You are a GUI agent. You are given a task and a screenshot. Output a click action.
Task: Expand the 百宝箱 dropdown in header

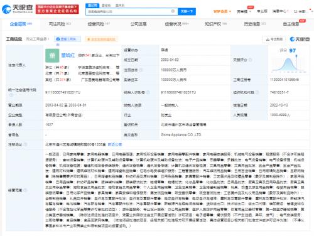coord(244,11)
